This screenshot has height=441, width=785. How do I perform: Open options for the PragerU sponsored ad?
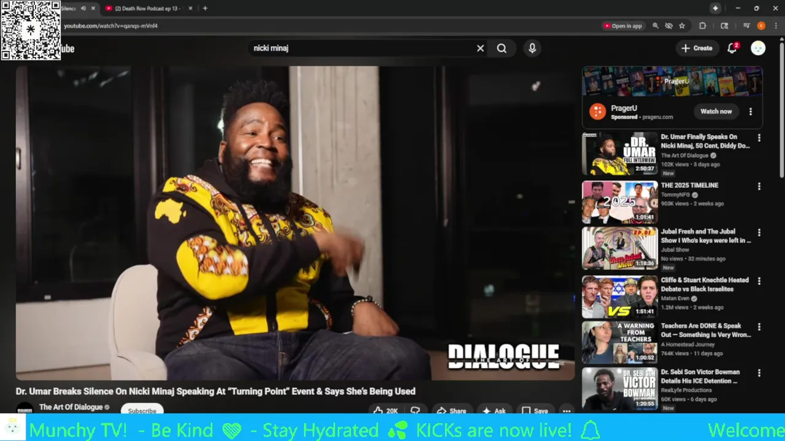(x=750, y=111)
